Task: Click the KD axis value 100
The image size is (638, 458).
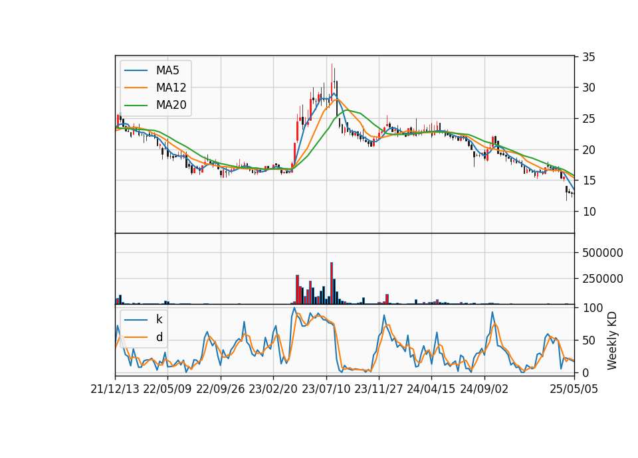Action: [x=593, y=308]
